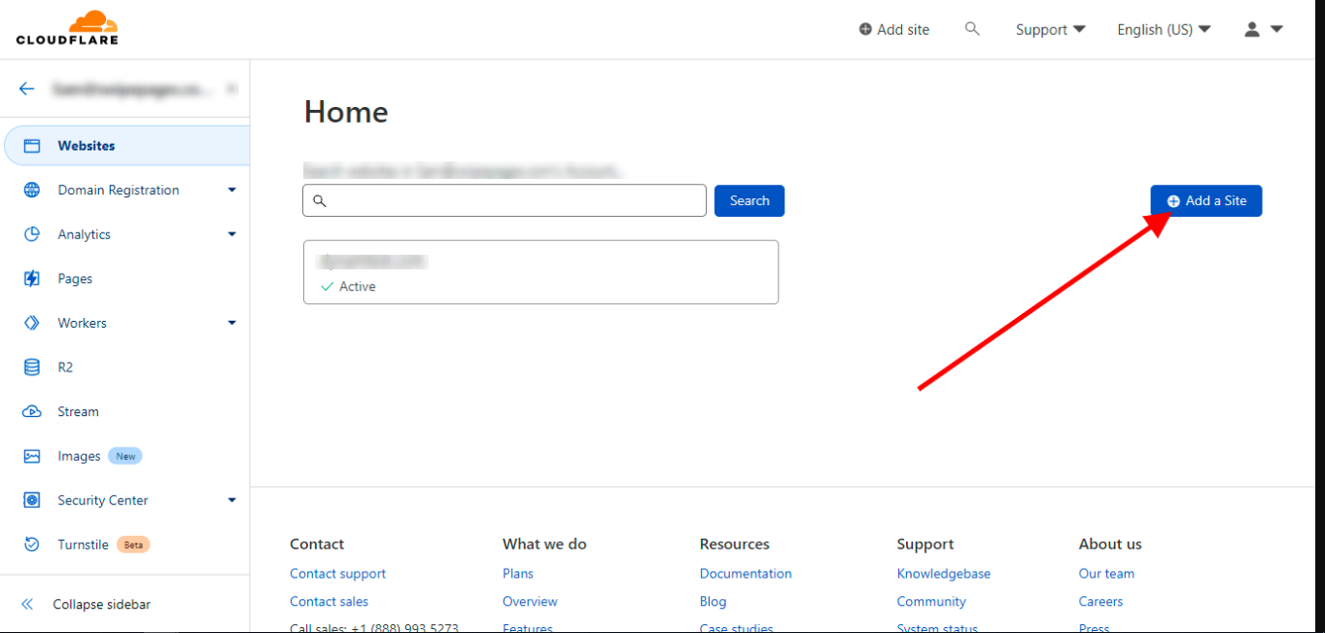
Task: Expand the Workers submenu arrow
Action: (x=231, y=323)
